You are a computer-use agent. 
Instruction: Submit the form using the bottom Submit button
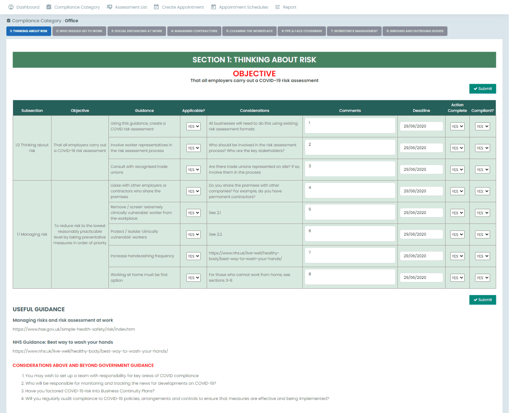[482, 300]
